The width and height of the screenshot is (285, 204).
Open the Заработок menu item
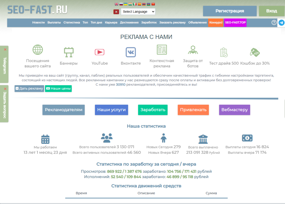[x=149, y=22]
